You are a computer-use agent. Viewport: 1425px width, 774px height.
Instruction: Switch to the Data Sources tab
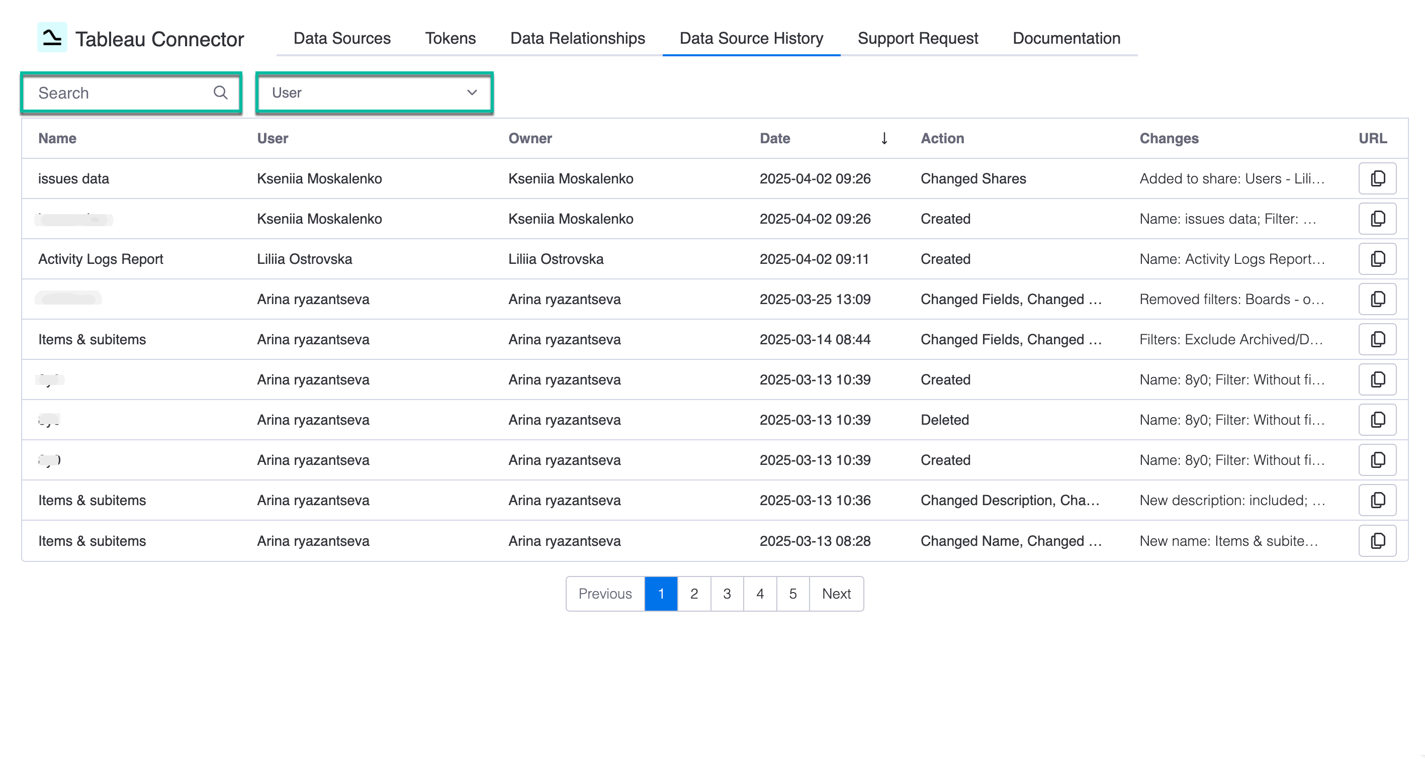coord(341,38)
